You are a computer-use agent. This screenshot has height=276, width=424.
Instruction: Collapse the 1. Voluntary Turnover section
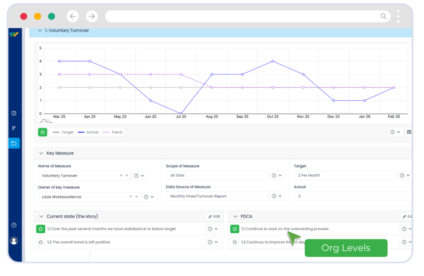point(40,31)
